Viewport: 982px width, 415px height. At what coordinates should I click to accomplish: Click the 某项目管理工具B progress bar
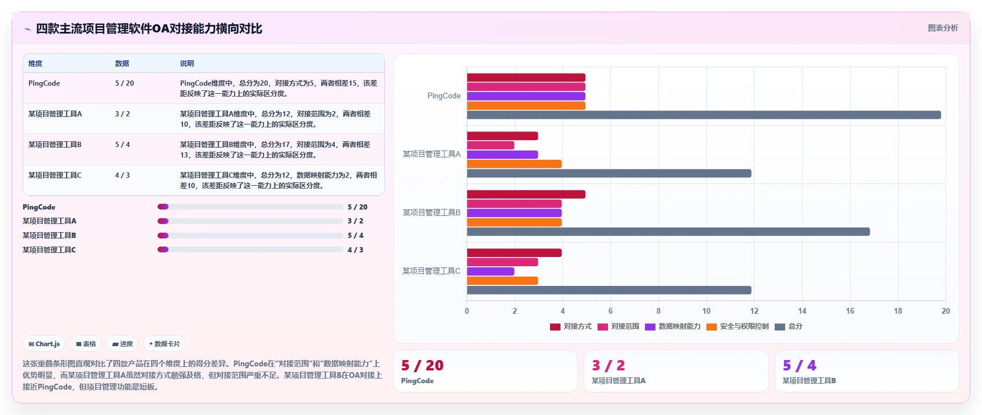(x=250, y=236)
